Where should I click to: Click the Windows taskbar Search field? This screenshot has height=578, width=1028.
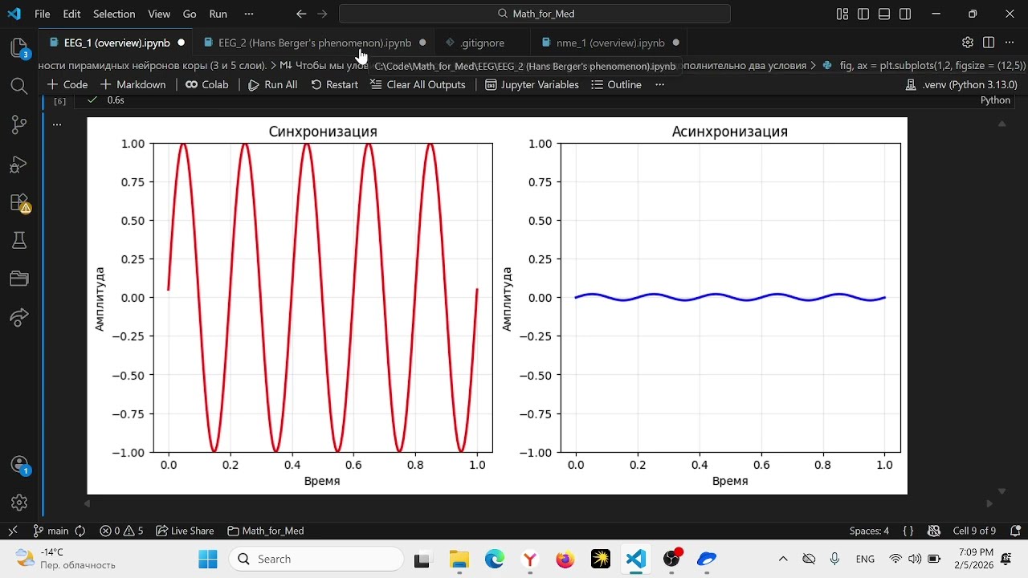tap(316, 559)
